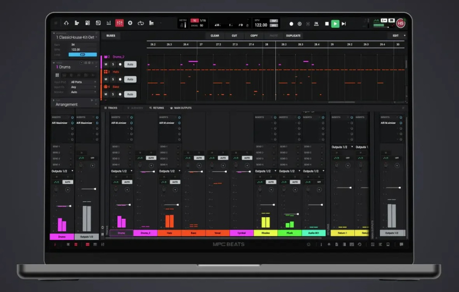Open the home icon in top toolbar
The image size is (459, 292).
click(66, 23)
